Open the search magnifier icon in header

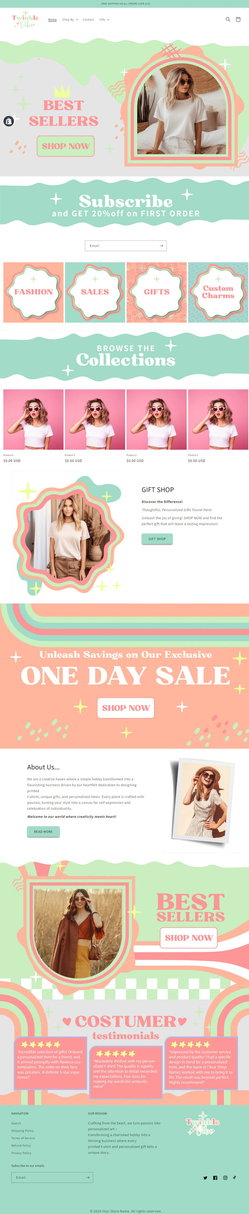pyautogui.click(x=228, y=19)
